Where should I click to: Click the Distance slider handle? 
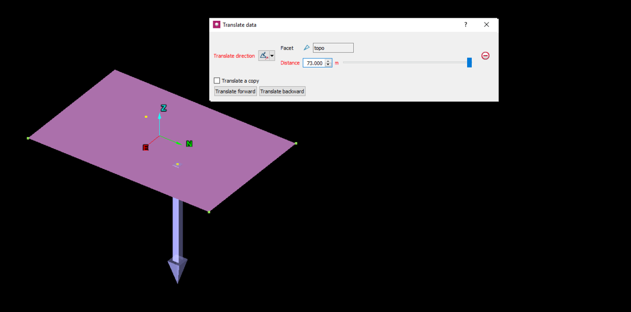point(469,62)
